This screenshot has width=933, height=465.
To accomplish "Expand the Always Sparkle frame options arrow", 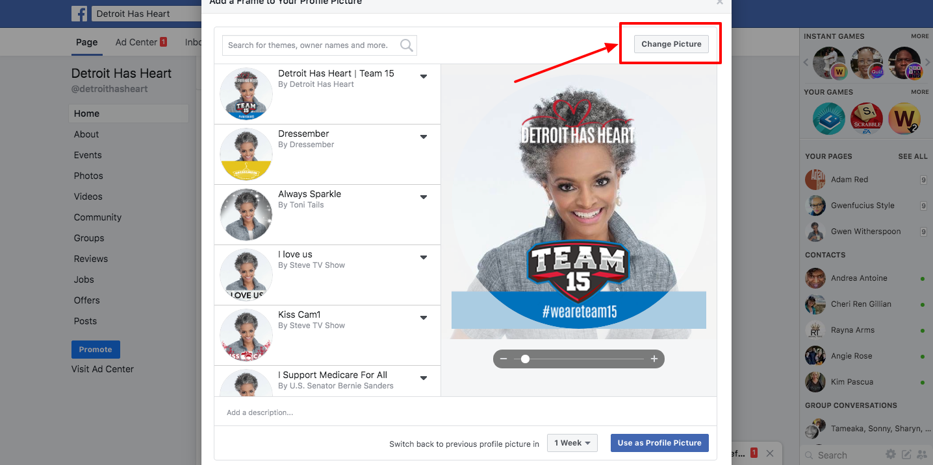I will pyautogui.click(x=424, y=197).
